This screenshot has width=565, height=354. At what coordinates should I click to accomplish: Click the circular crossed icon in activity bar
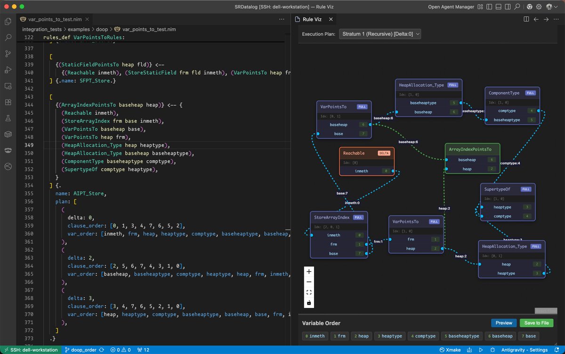pos(8,166)
